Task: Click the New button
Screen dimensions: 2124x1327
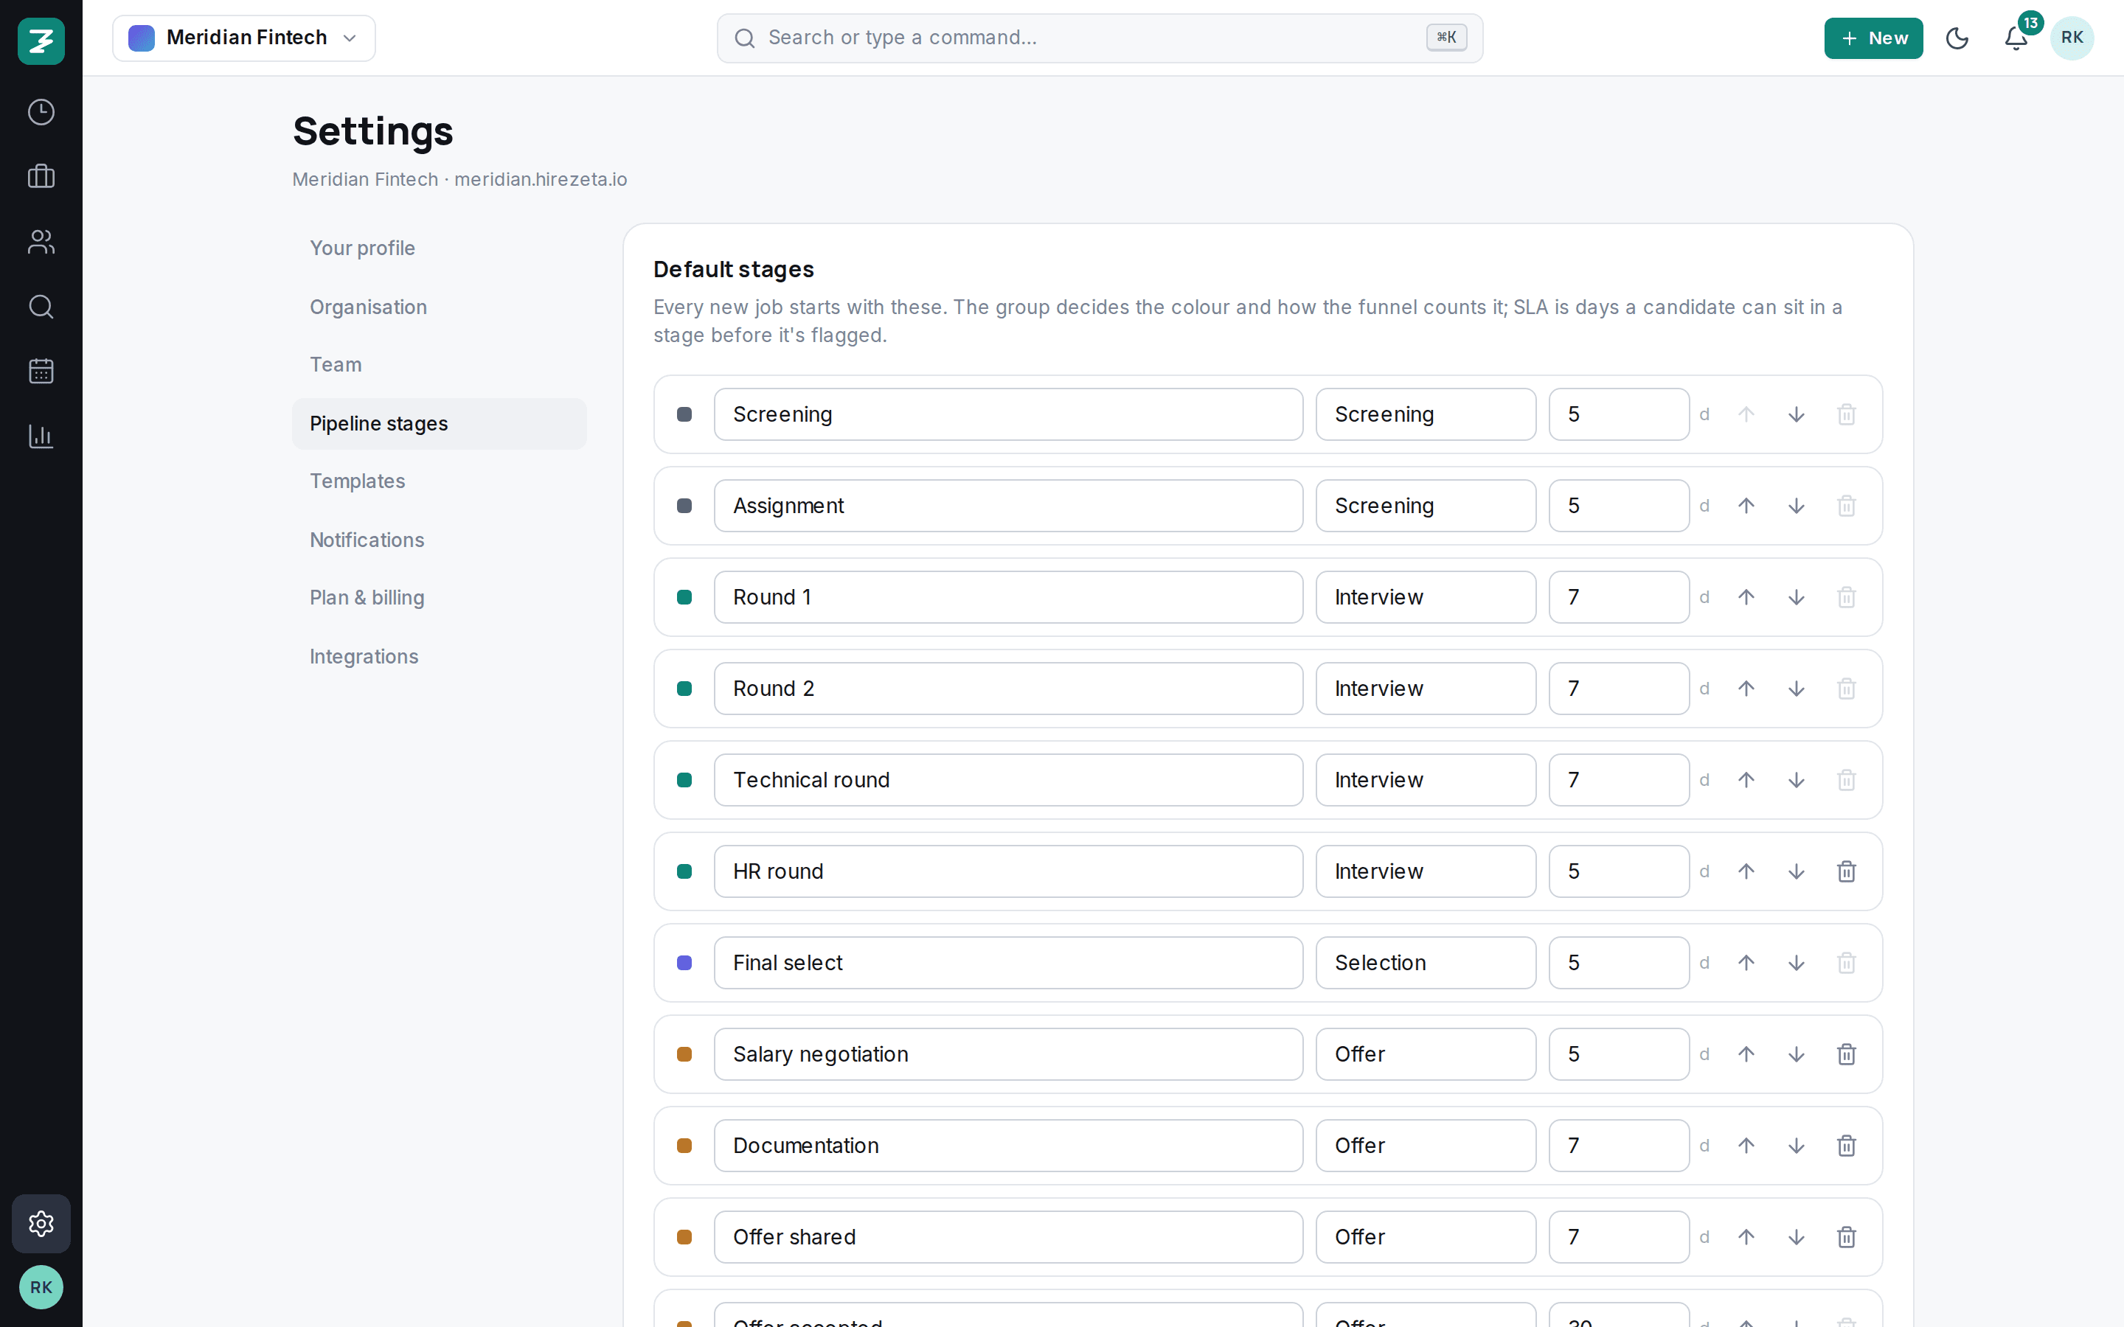Action: point(1873,38)
